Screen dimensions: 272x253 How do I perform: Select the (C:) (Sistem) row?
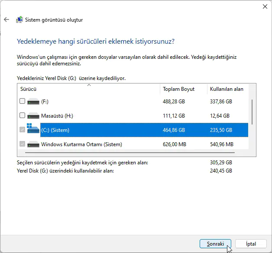click(x=144, y=130)
